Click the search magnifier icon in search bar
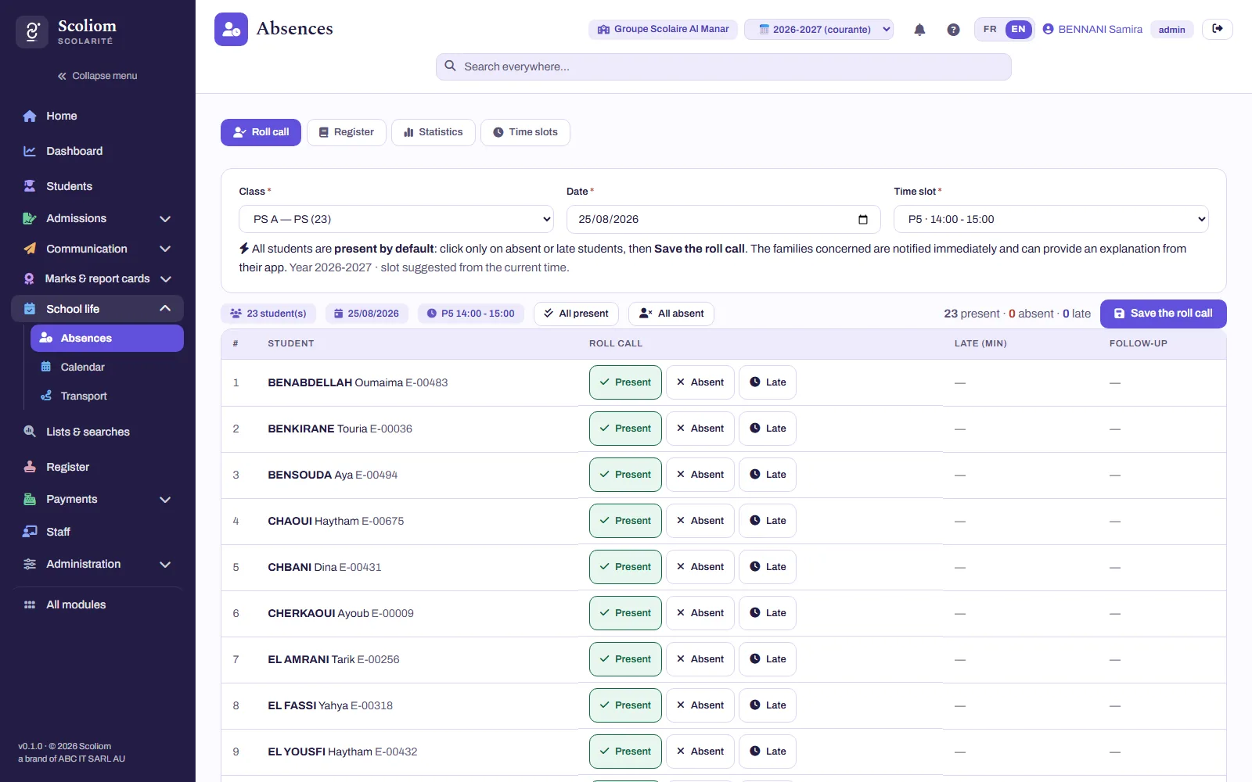This screenshot has height=782, width=1252. pyautogui.click(x=450, y=66)
